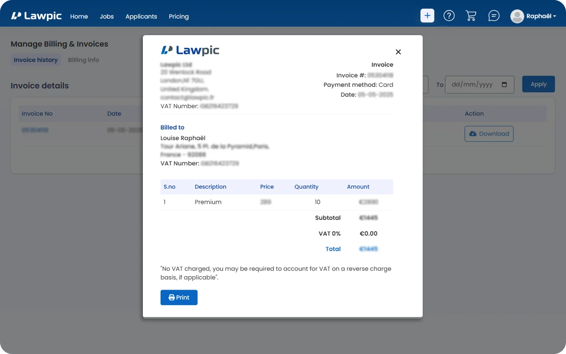Click the VAT 0% label

pos(329,234)
